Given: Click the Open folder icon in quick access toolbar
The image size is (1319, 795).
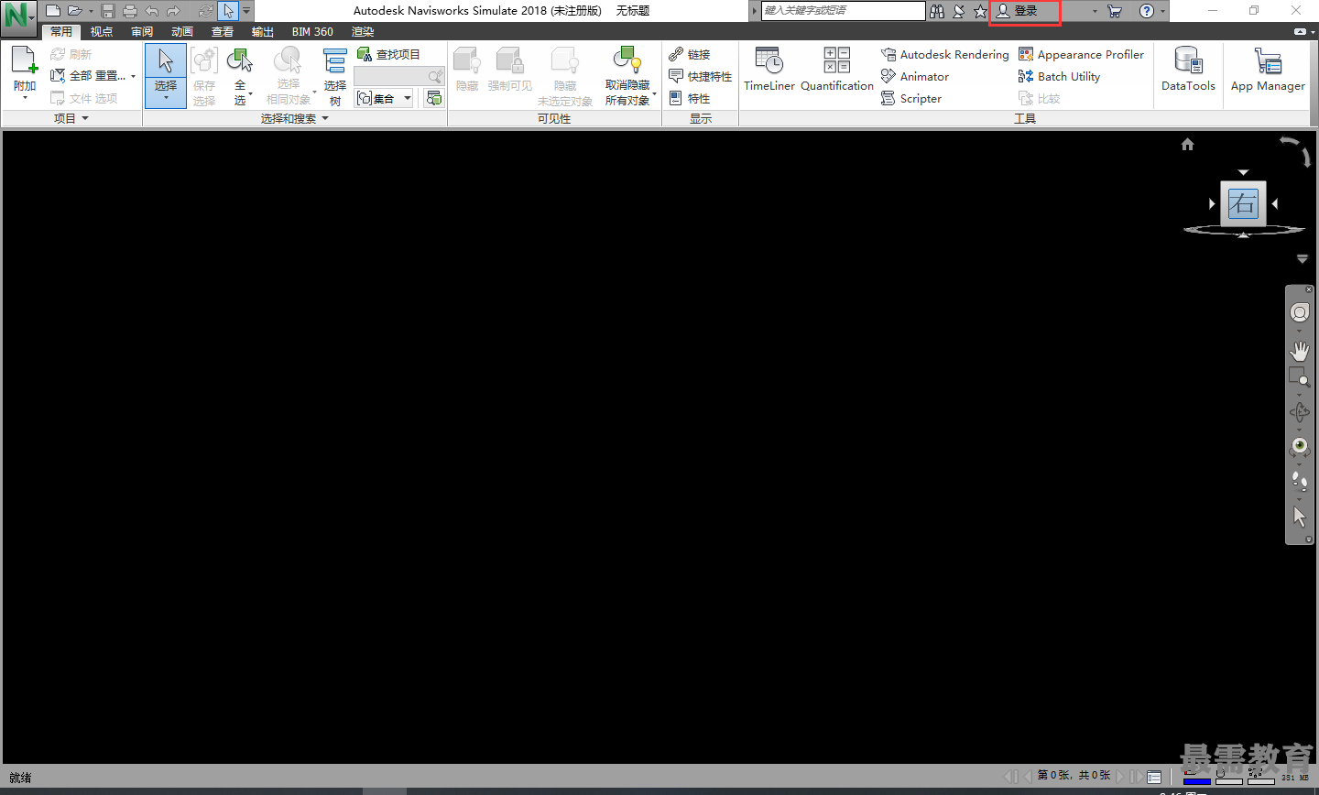Looking at the screenshot, I should (x=75, y=11).
